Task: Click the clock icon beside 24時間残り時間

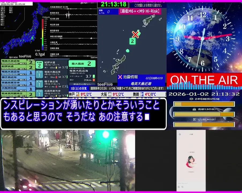Action: coord(191,99)
